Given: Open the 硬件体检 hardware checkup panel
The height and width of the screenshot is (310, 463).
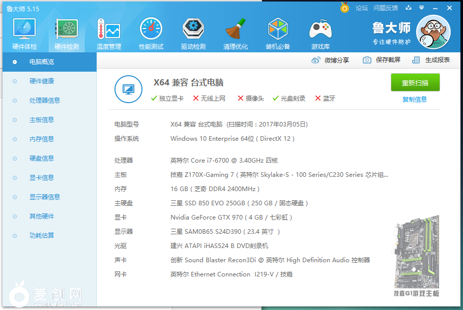Looking at the screenshot, I should pyautogui.click(x=24, y=32).
